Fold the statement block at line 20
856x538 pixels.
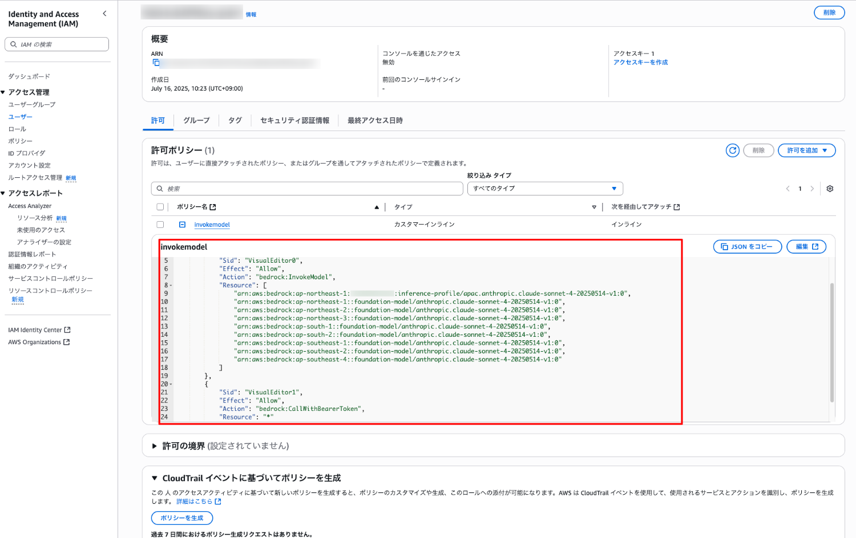click(x=171, y=385)
